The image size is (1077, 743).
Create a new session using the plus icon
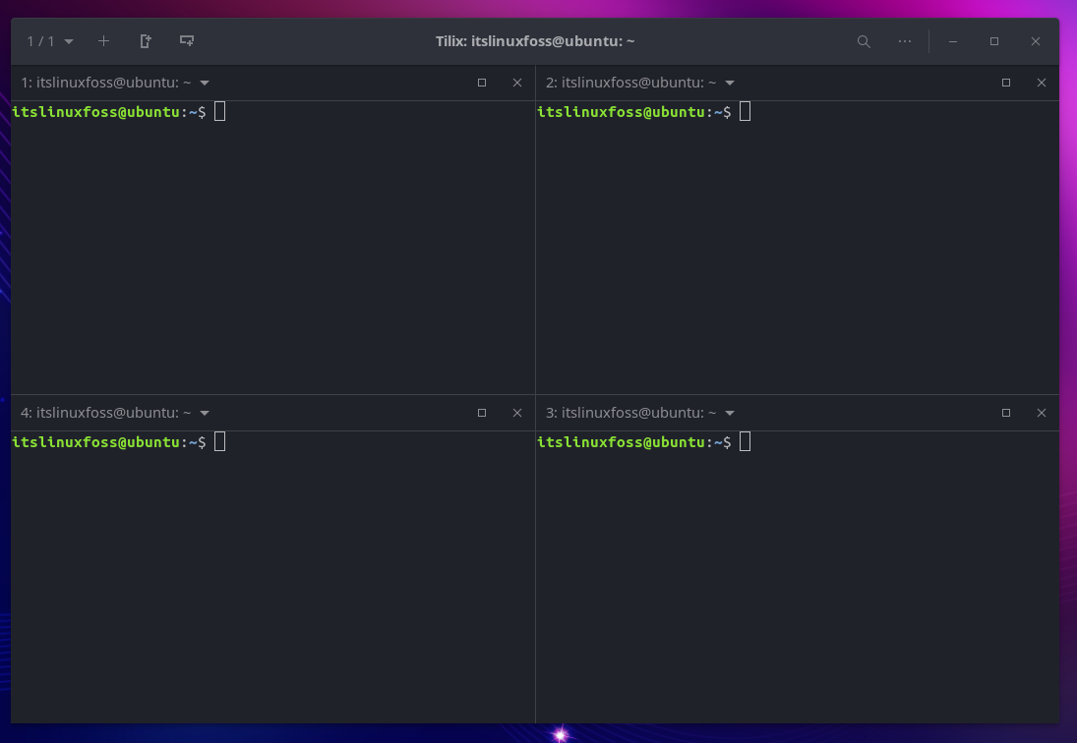point(104,41)
